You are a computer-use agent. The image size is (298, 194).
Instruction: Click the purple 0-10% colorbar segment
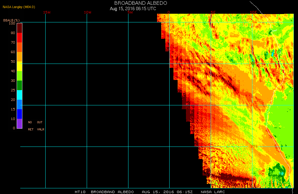pyautogui.click(x=20, y=123)
